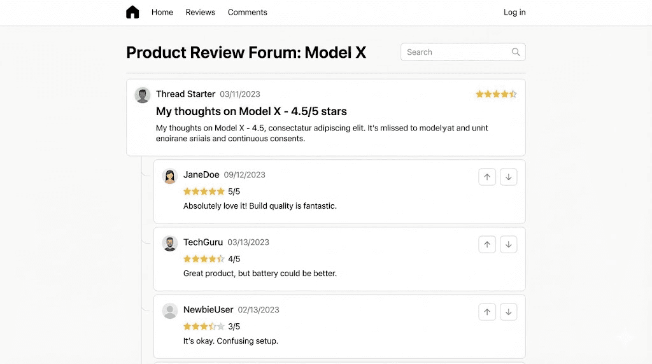Click the house logo icon

point(132,12)
